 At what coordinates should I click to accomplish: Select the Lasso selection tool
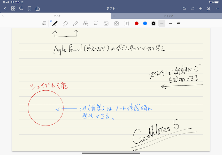(96, 23)
